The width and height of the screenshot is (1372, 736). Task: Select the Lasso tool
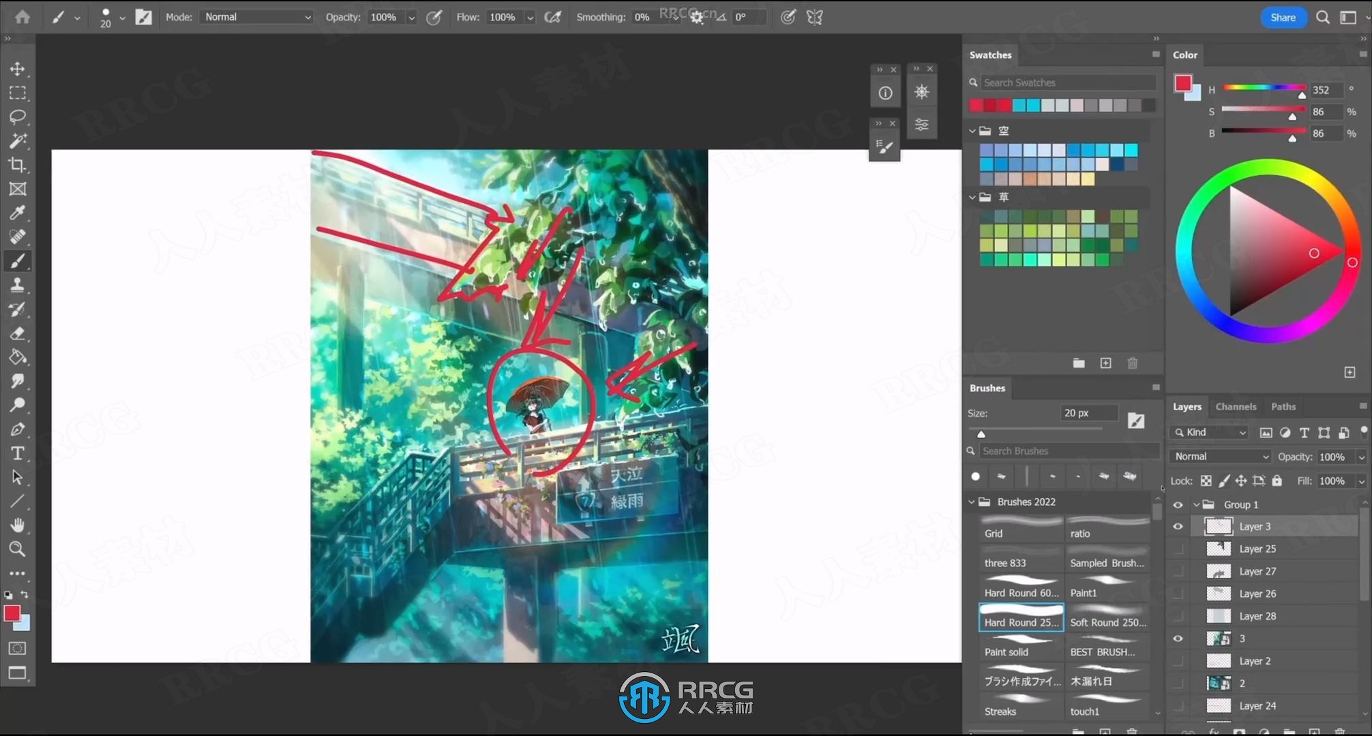[18, 117]
